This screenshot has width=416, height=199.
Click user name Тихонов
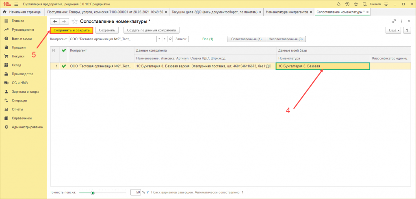375,4
